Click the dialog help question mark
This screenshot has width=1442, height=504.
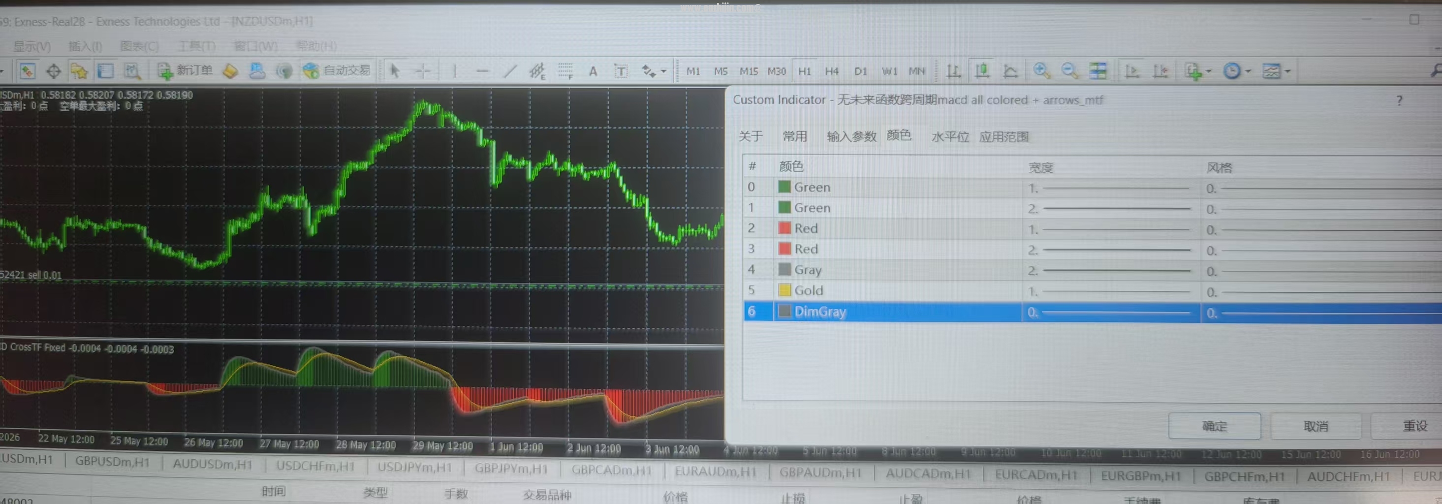coord(1399,100)
